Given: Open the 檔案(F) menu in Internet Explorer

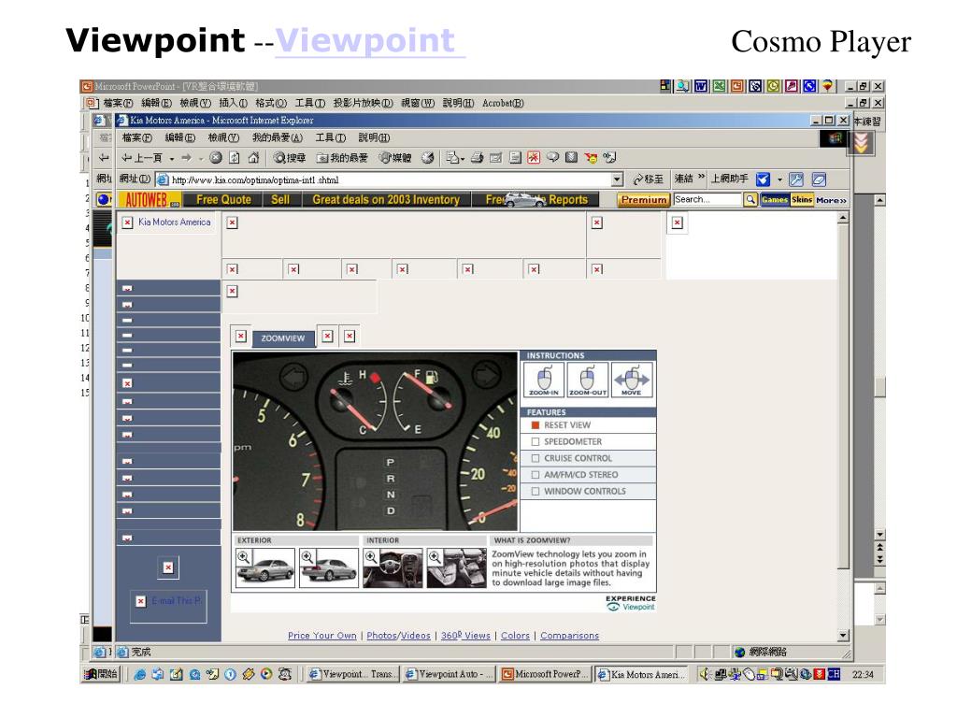Looking at the screenshot, I should (x=136, y=138).
